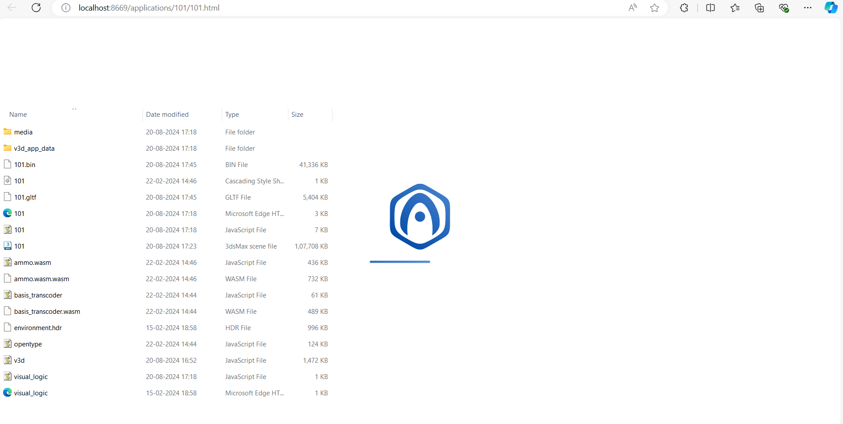The height and width of the screenshot is (424, 843).
Task: Select the opentype script icon
Action: (x=7, y=344)
